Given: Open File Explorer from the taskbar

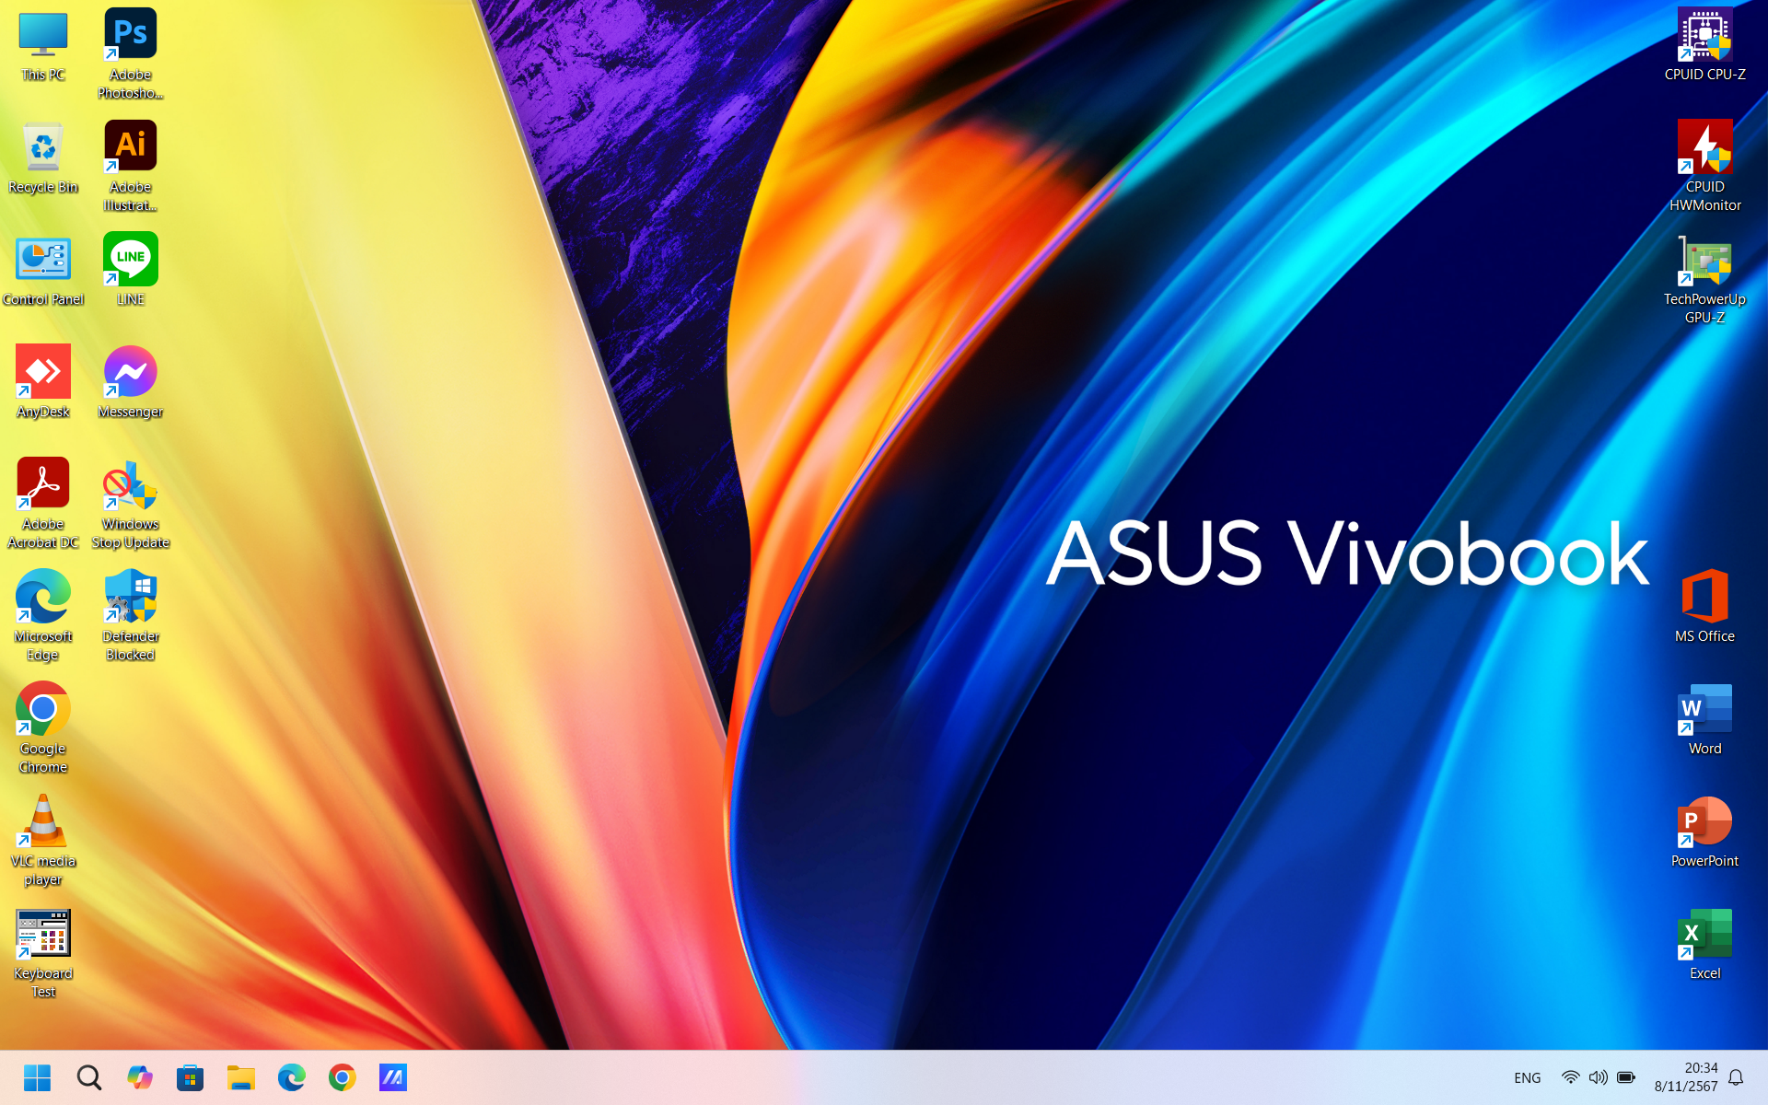Looking at the screenshot, I should click(240, 1077).
